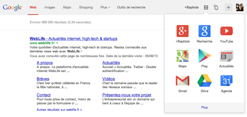Open the Drive app icon
This screenshot has height=117, width=247.
(205, 81)
